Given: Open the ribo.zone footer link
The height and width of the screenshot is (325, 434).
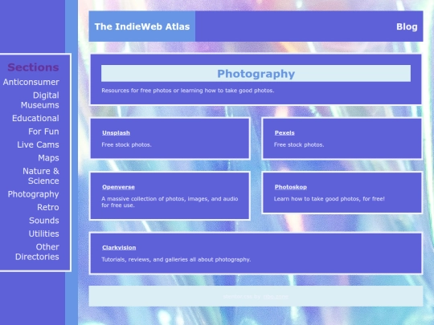Looking at the screenshot, I should point(276,297).
